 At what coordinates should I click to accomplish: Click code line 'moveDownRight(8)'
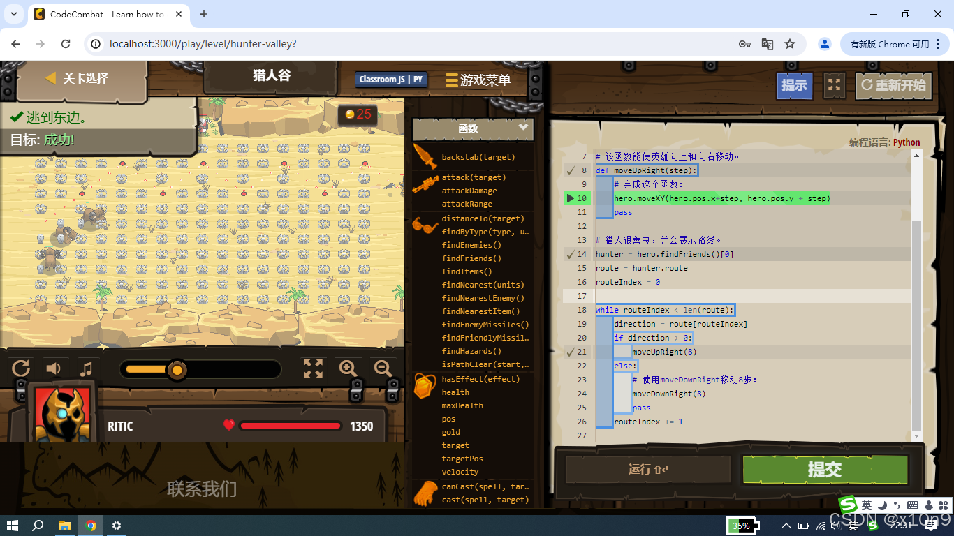(x=668, y=394)
